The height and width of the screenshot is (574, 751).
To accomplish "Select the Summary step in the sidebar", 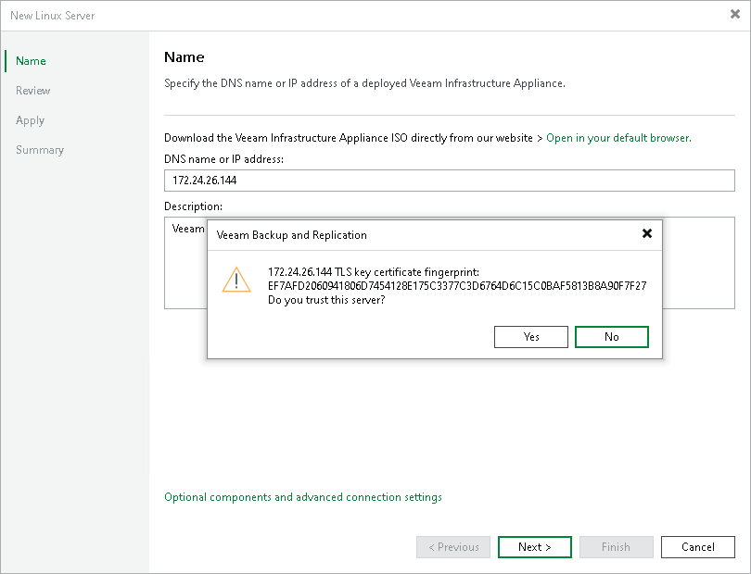I will pyautogui.click(x=39, y=149).
